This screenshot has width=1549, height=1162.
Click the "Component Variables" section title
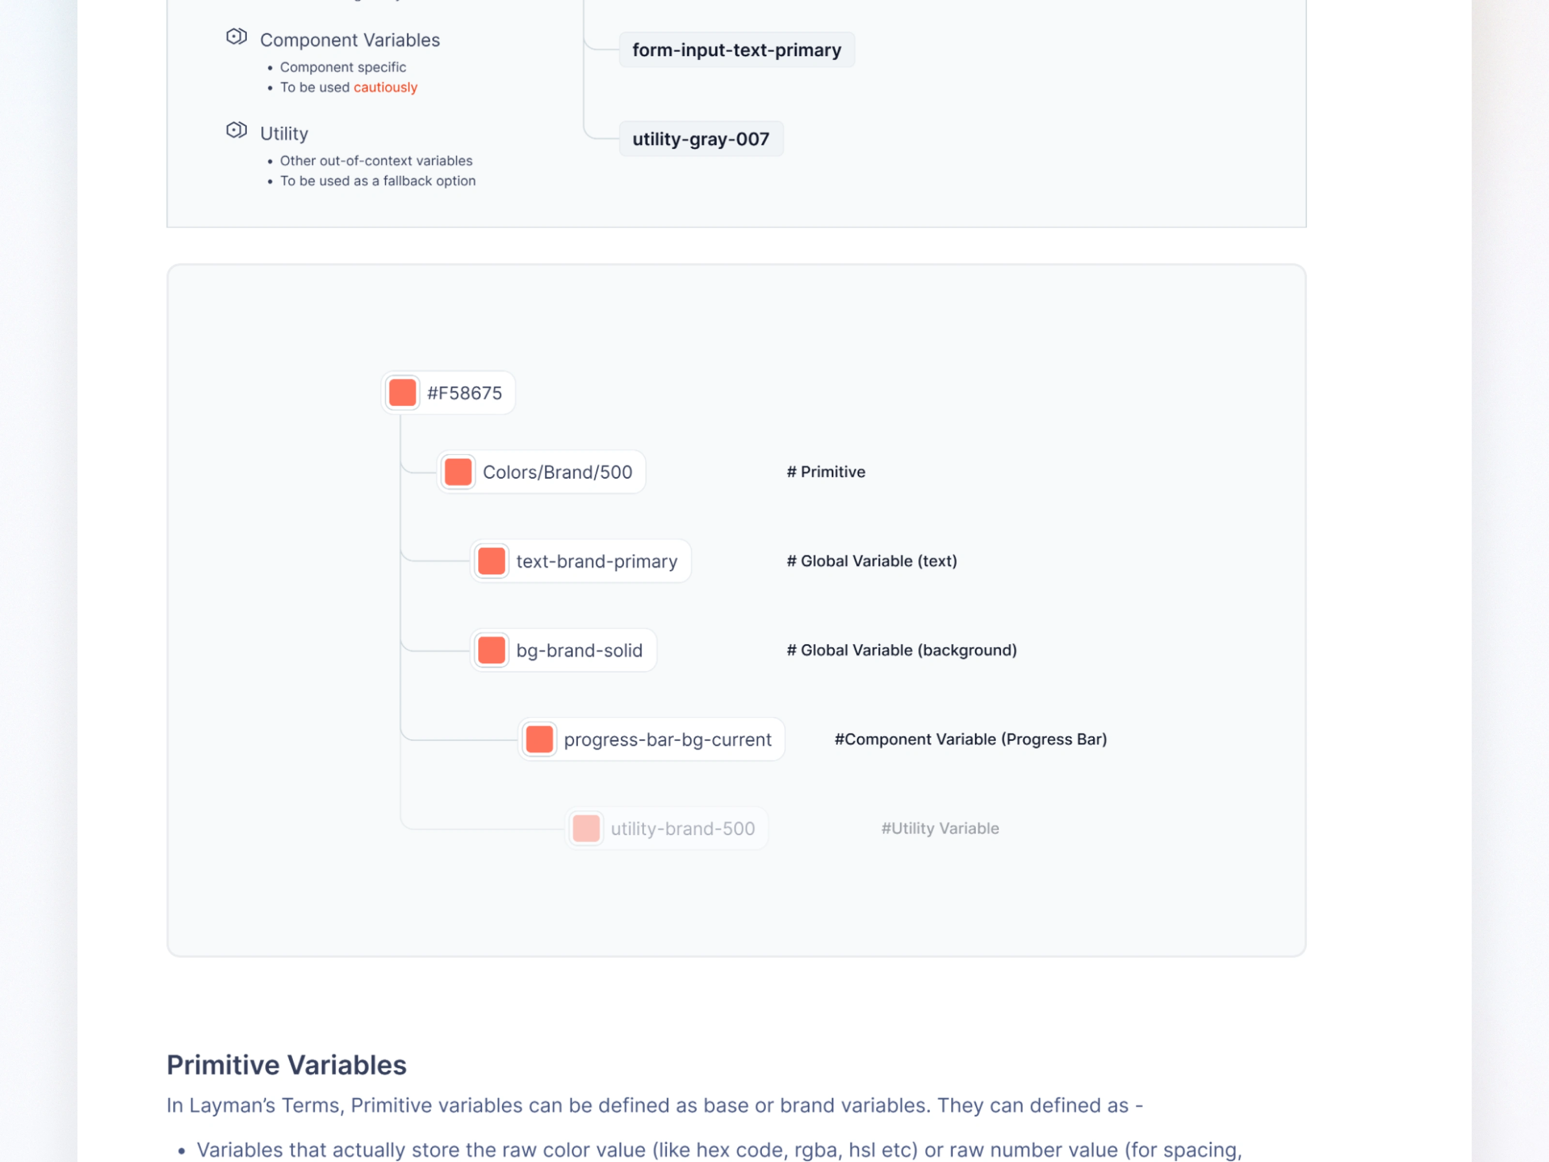[x=349, y=41]
